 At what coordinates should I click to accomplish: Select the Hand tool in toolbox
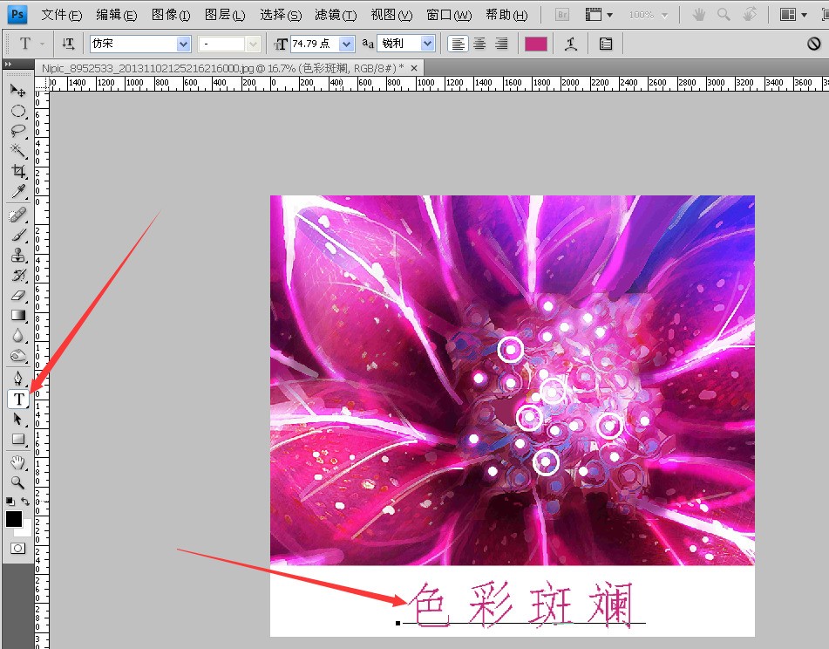coord(18,463)
